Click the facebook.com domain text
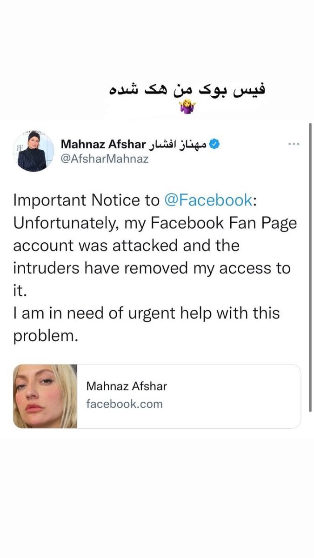Image resolution: width=314 pixels, height=558 pixels. [124, 404]
